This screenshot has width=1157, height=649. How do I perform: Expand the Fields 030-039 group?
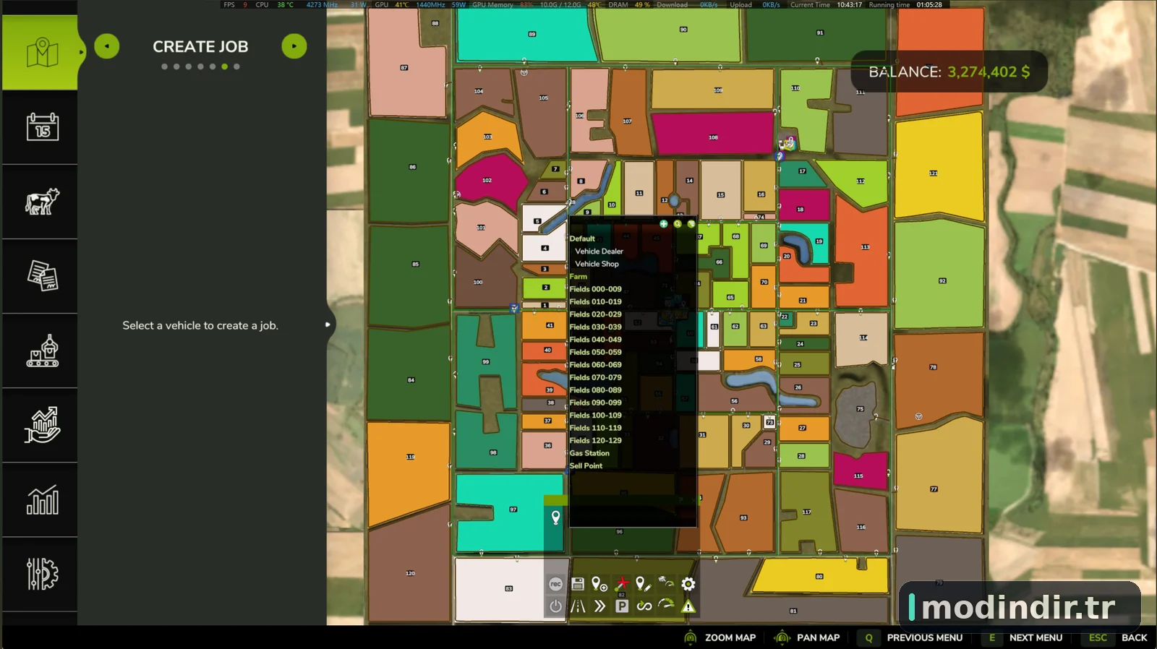tap(595, 327)
